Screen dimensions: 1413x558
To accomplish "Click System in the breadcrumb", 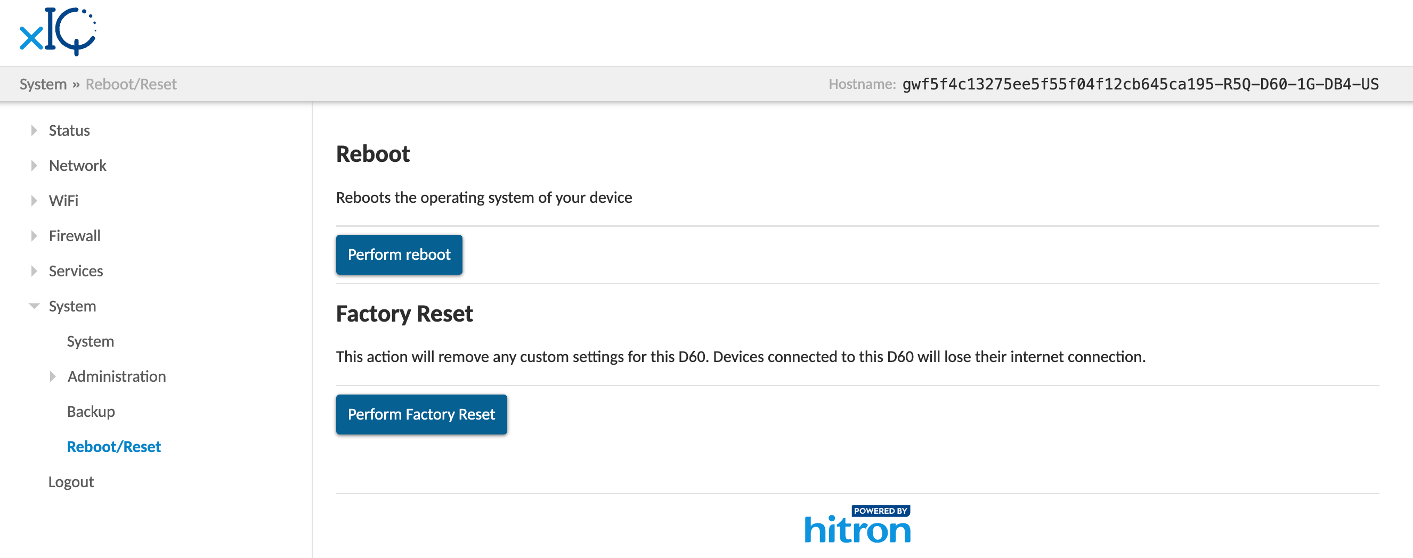I will click(43, 84).
